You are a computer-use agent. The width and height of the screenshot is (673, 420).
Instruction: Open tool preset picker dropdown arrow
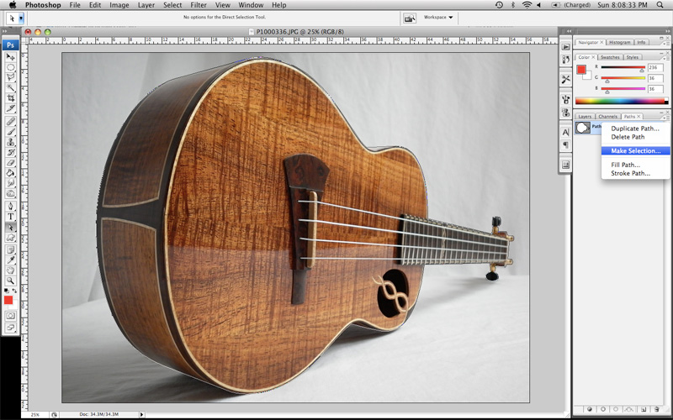pyautogui.click(x=21, y=18)
